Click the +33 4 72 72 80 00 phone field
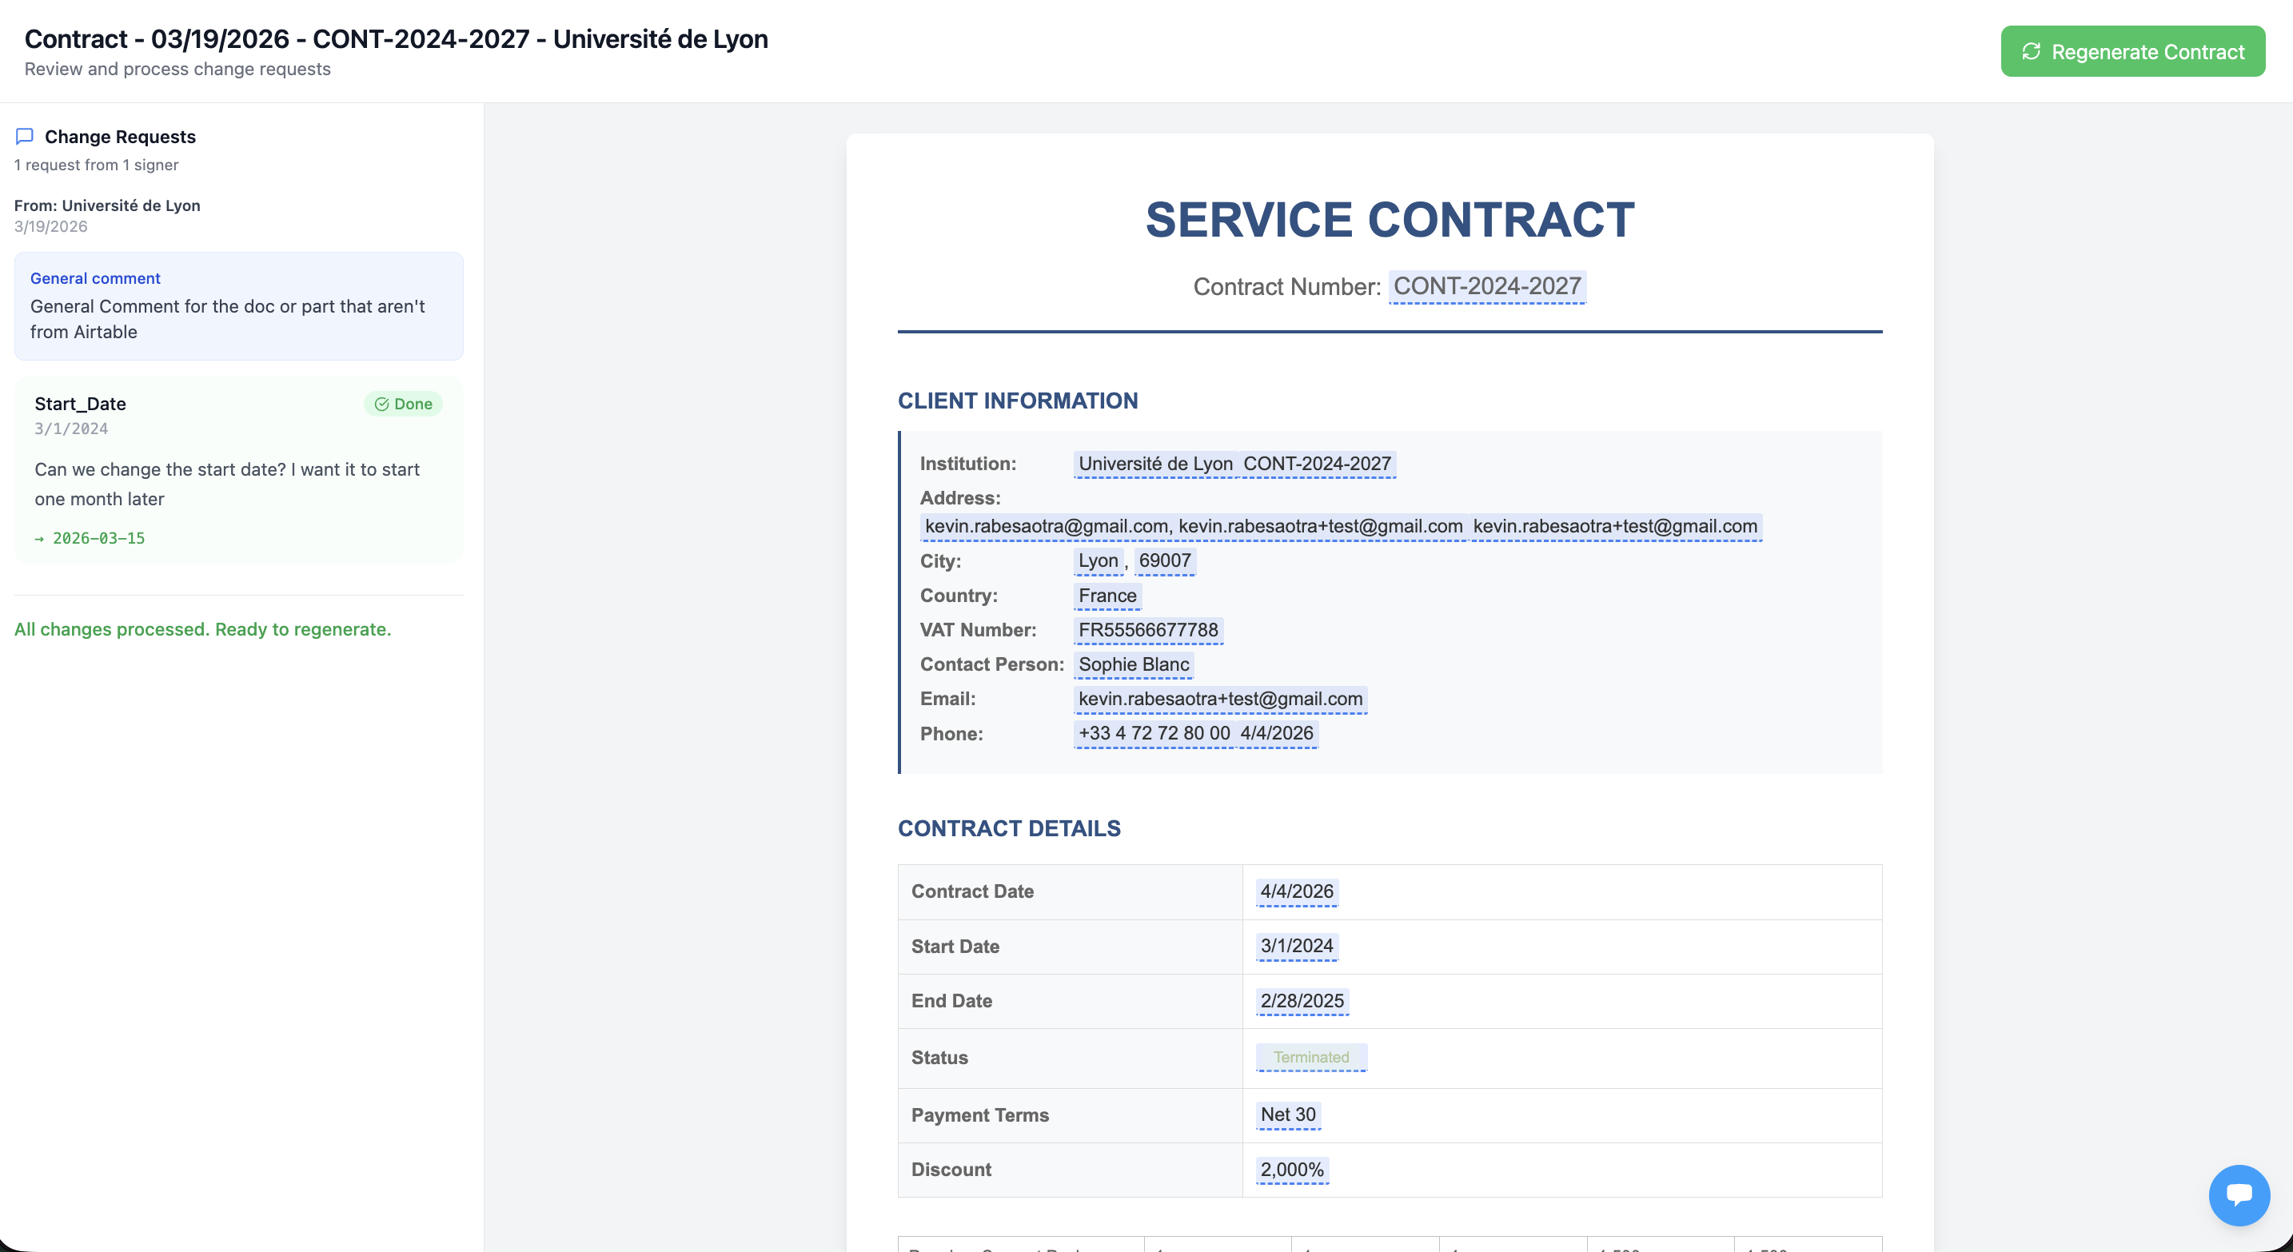This screenshot has width=2293, height=1252. coord(1154,733)
